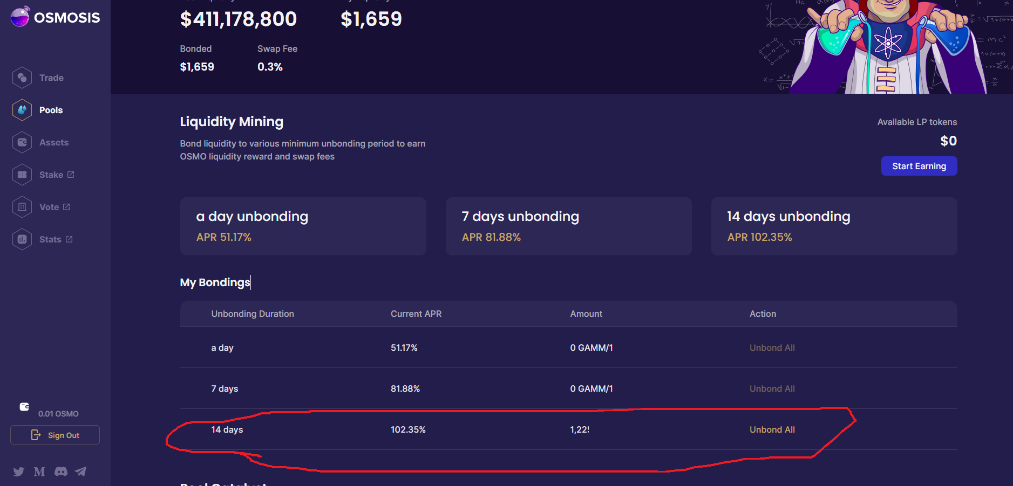The width and height of the screenshot is (1013, 486).
Task: Select the a day unbonding card
Action: click(303, 226)
